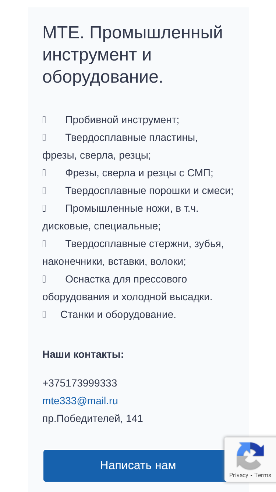Click the reCAPTCHA logo badge
This screenshot has width=276, height=492.
(250, 456)
